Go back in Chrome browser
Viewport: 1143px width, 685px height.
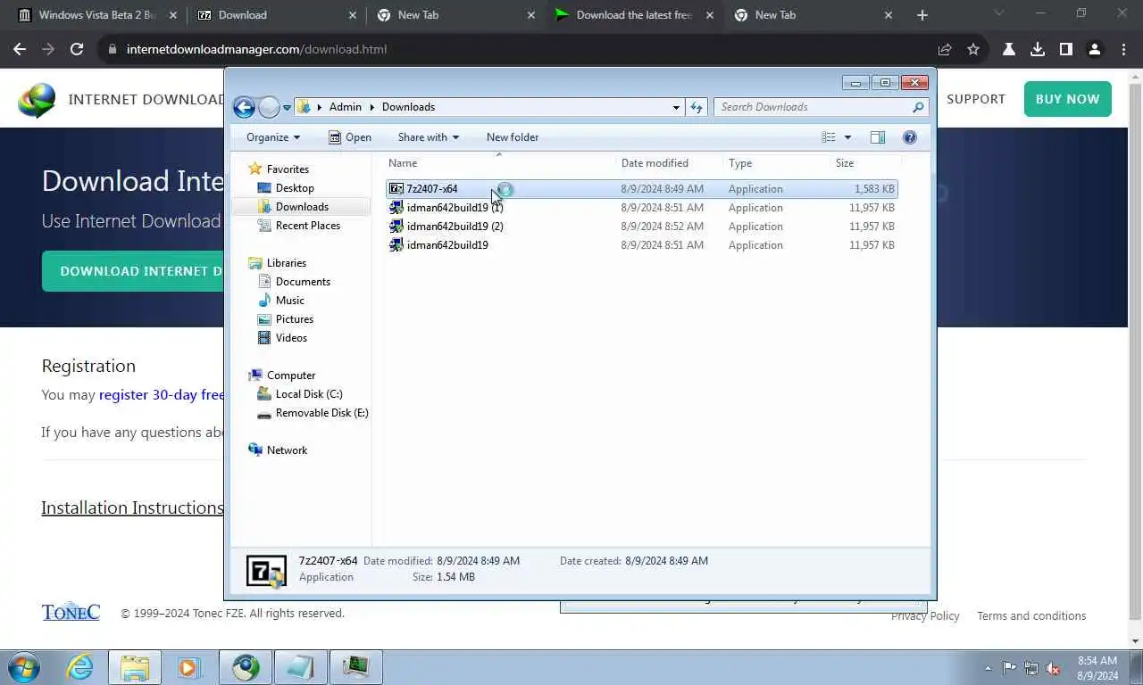coord(20,50)
